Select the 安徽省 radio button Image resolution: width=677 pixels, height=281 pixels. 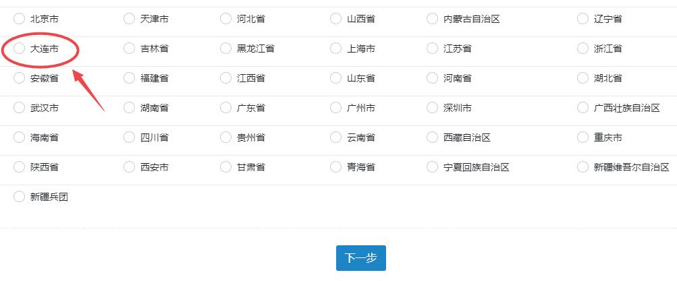pos(19,78)
